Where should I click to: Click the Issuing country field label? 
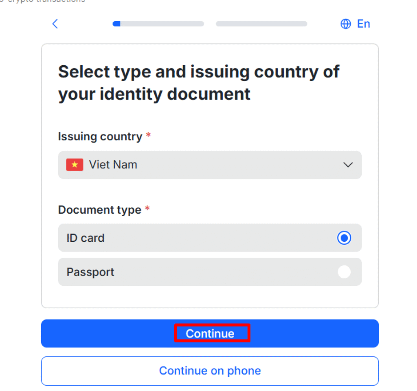click(x=100, y=136)
